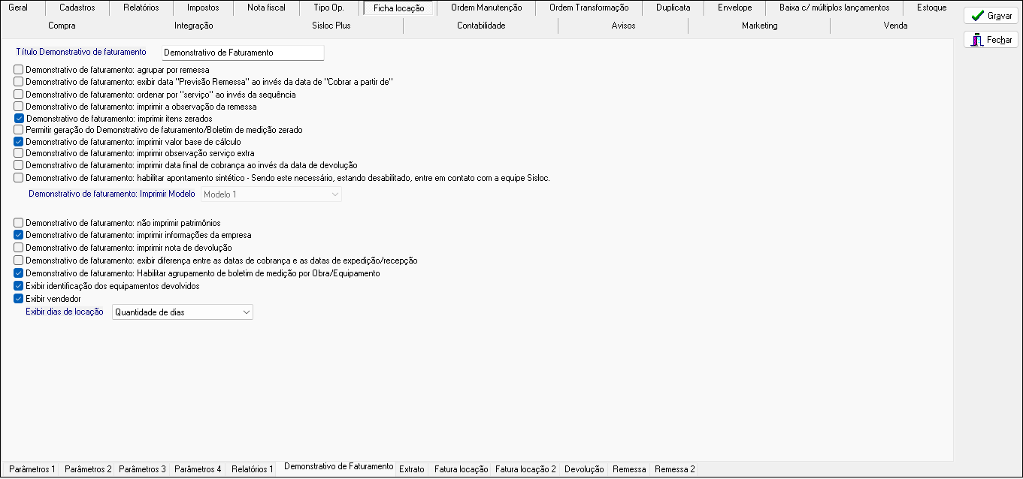Switch to Fatura locação bottom tab

tap(462, 469)
